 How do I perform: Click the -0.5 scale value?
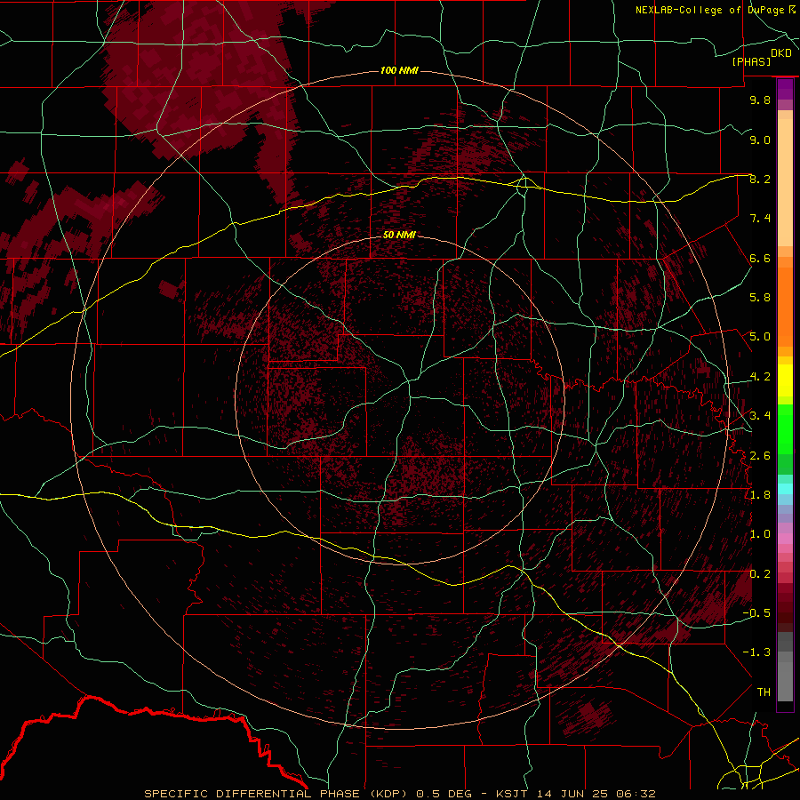(x=756, y=613)
